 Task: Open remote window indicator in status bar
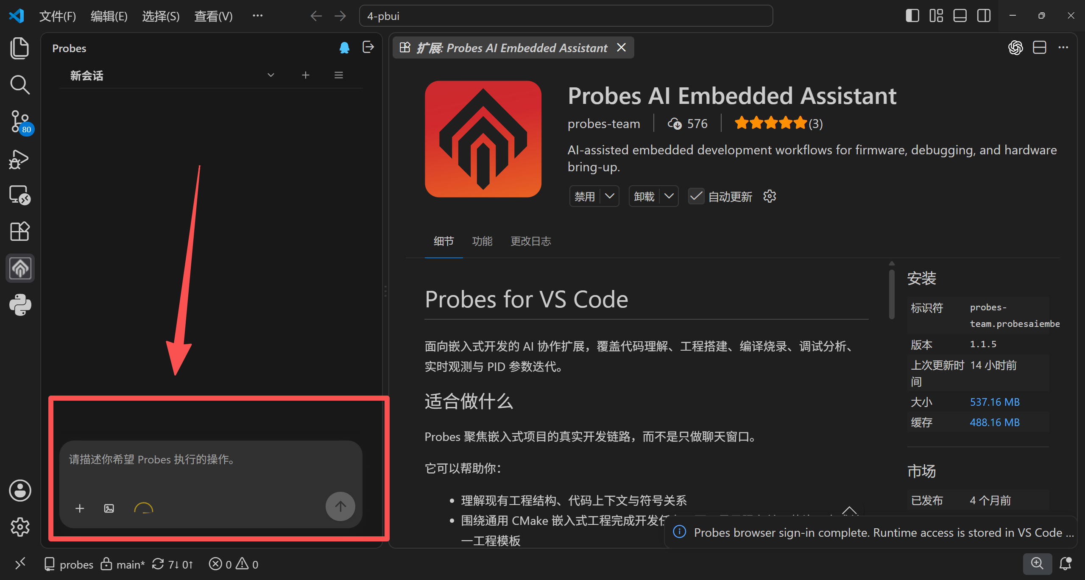(x=20, y=564)
